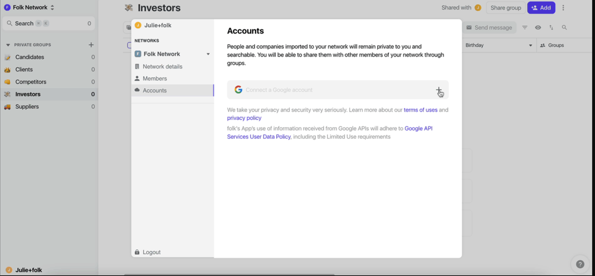Click the Shared with avatar icon
The image size is (595, 276).
[x=478, y=8]
